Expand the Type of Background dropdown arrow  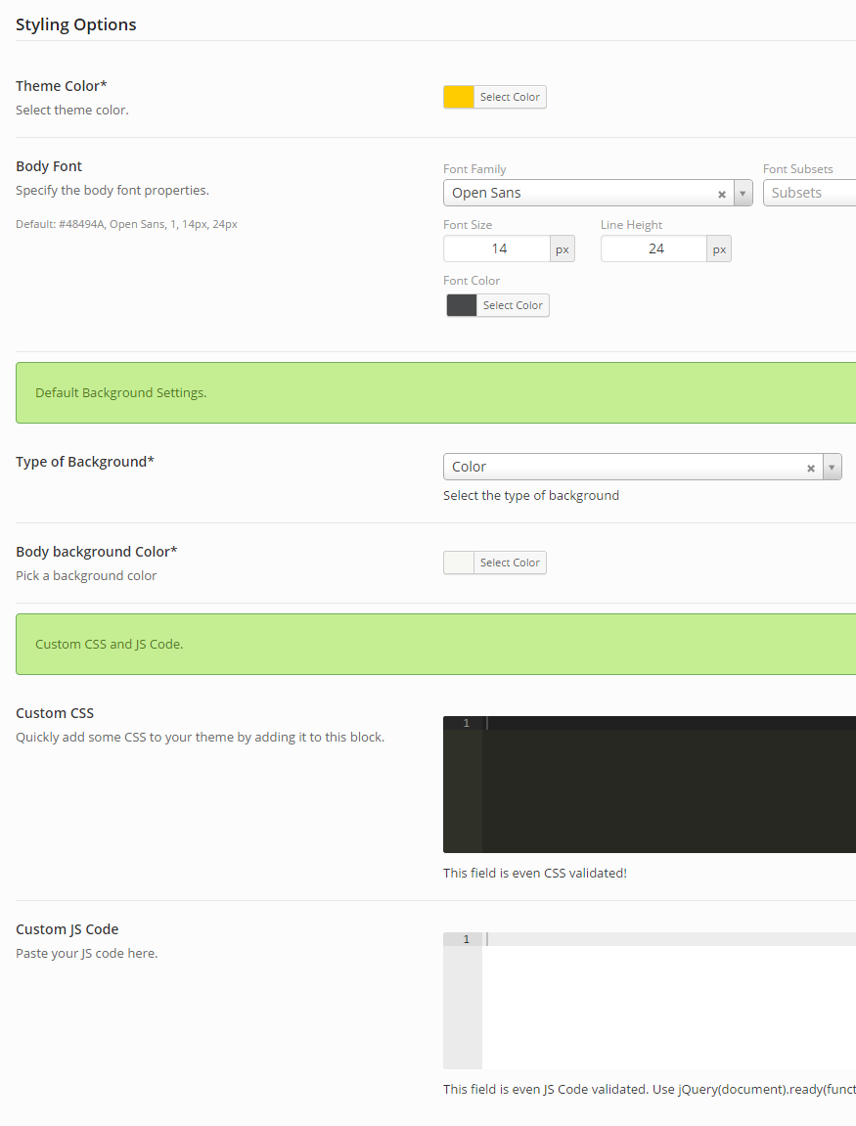(832, 467)
